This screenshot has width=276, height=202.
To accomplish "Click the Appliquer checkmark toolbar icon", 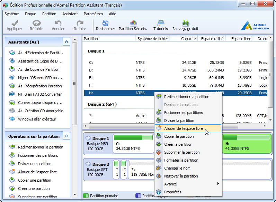I will click(x=15, y=23).
